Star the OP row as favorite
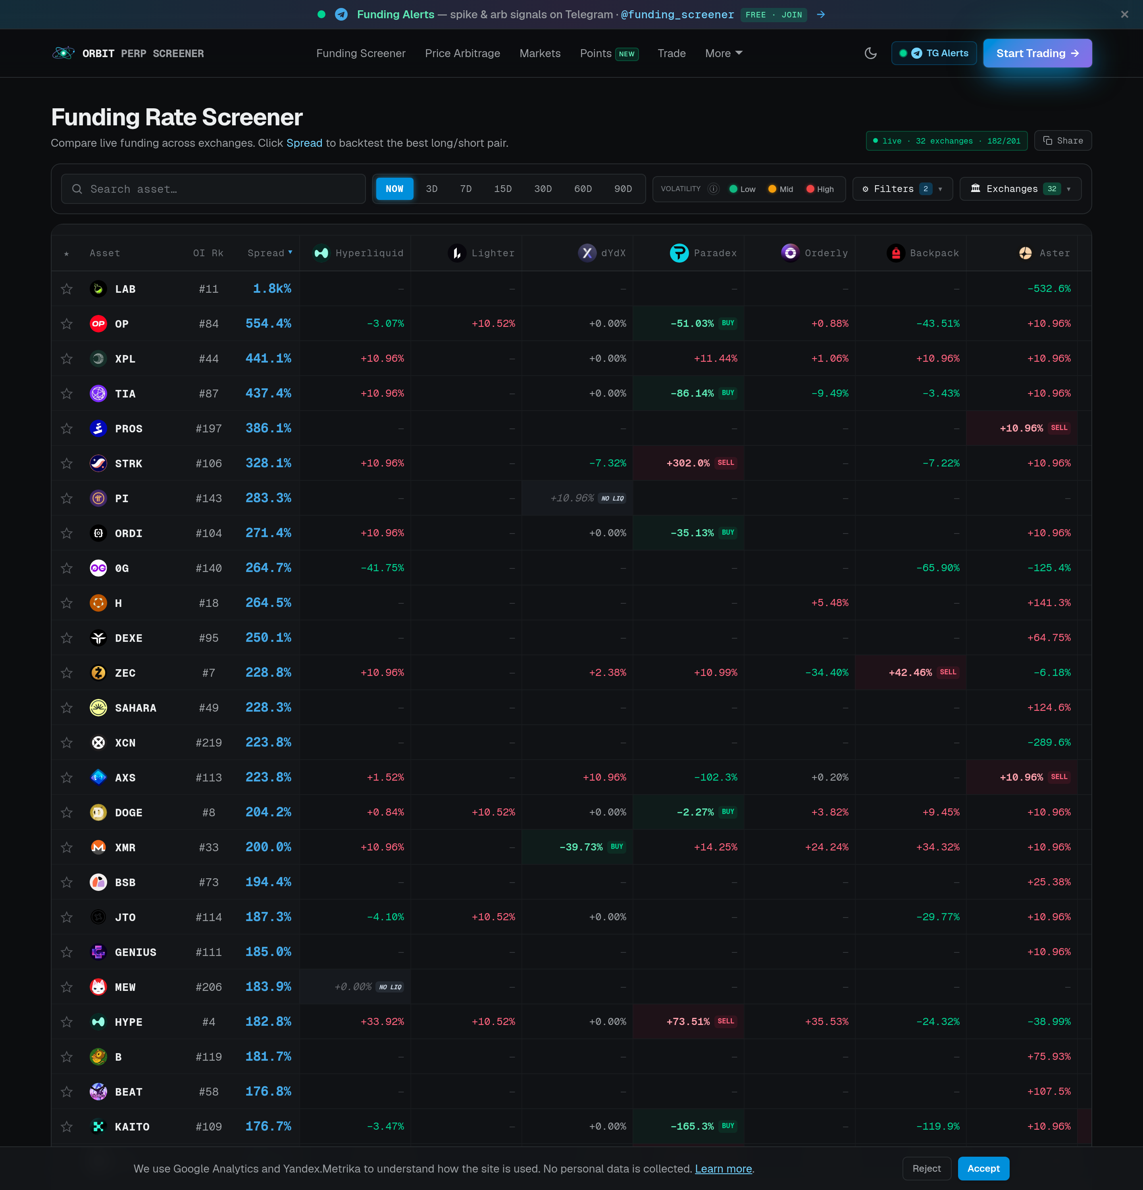 [67, 324]
